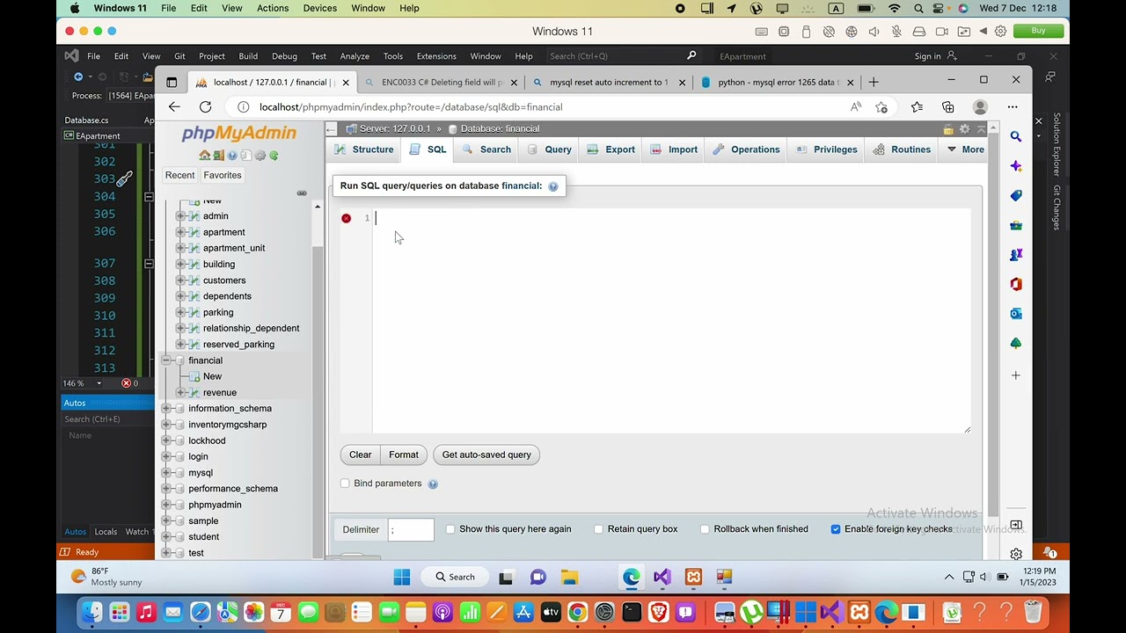Viewport: 1126px width, 633px height.
Task: Open the Operations tab
Action: (746, 149)
